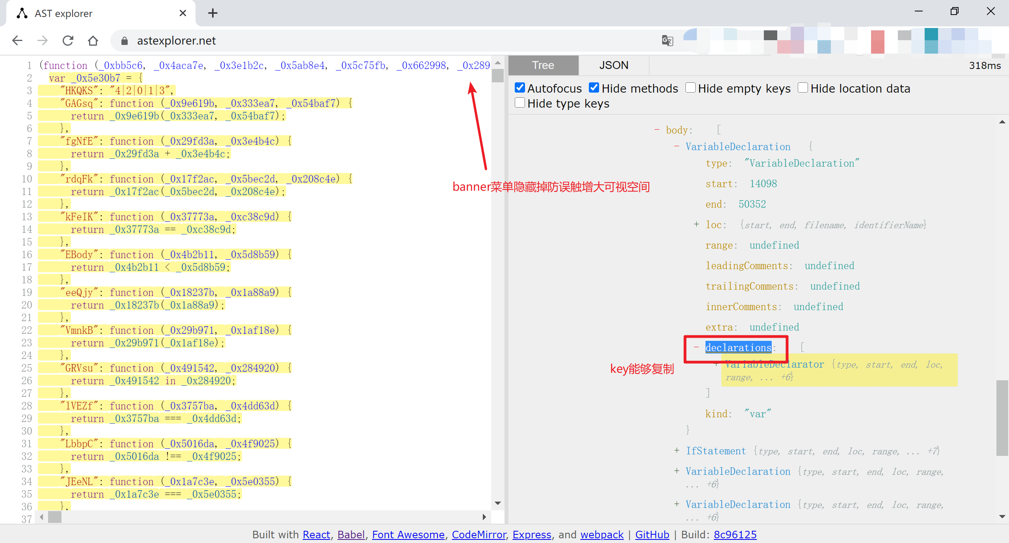Viewport: 1009px width, 543px height.
Task: Click the browser forward arrow
Action: (x=43, y=41)
